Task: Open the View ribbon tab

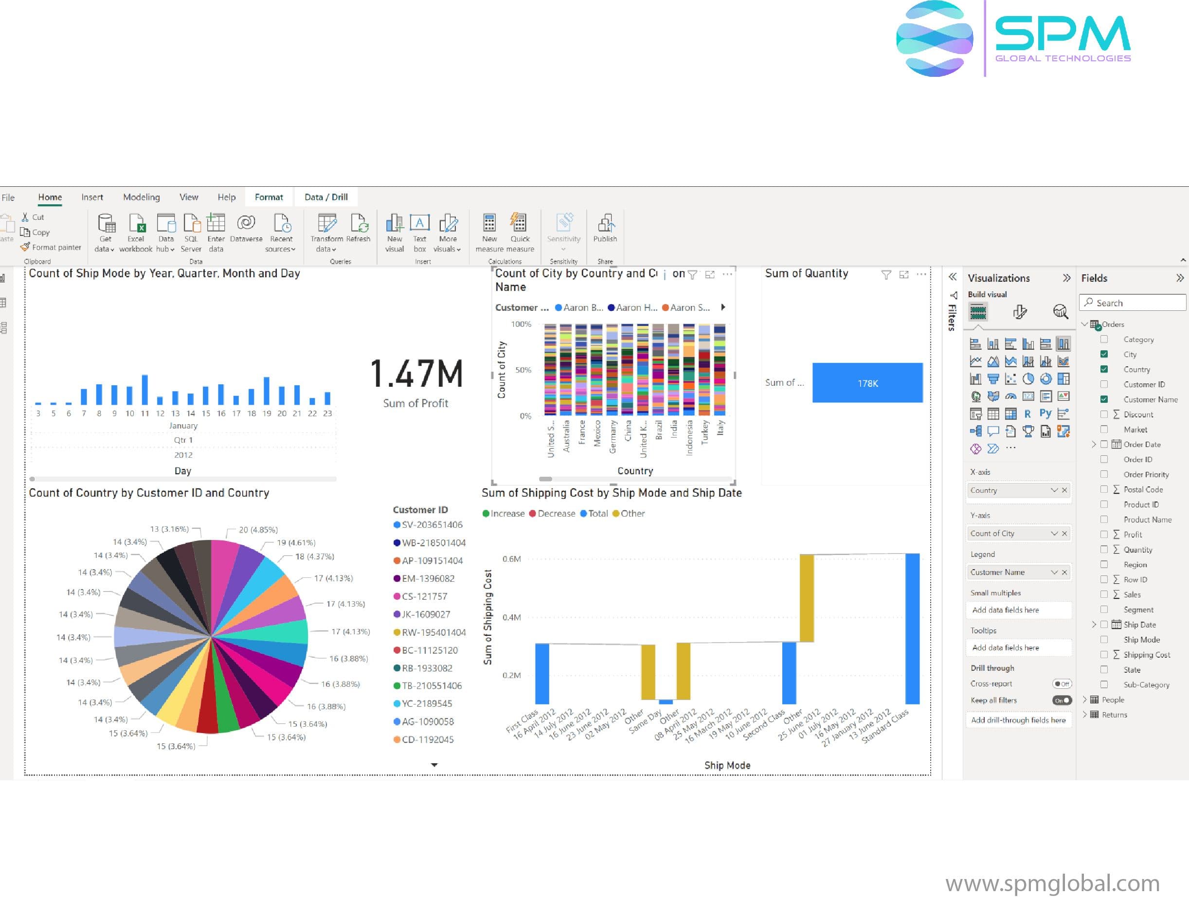Action: (x=189, y=197)
